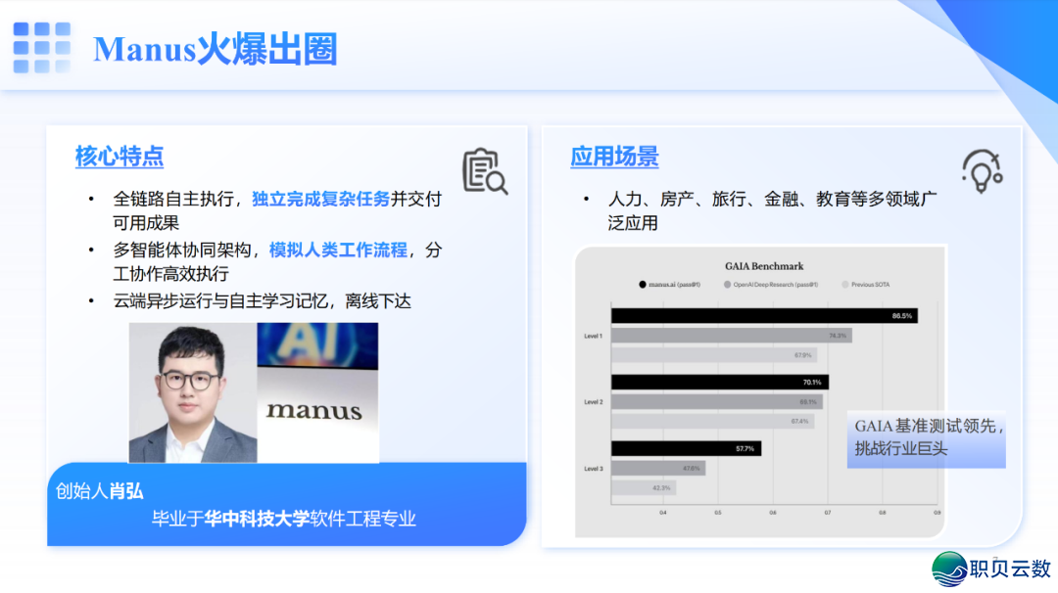Select the Level 2 black bar at 70.1%
The image size is (1058, 593).
pos(719,382)
